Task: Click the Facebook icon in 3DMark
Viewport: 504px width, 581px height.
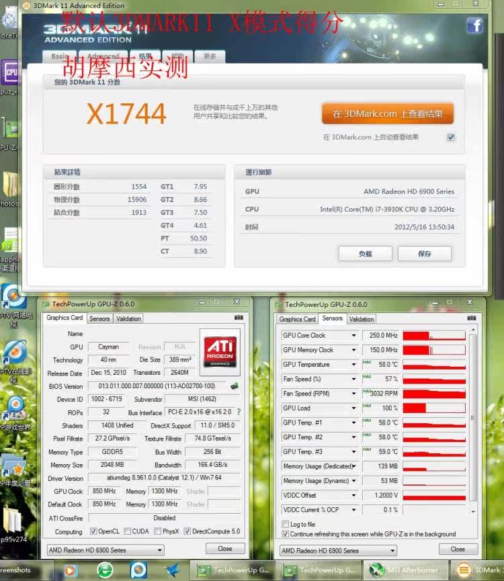Action: 474,26
